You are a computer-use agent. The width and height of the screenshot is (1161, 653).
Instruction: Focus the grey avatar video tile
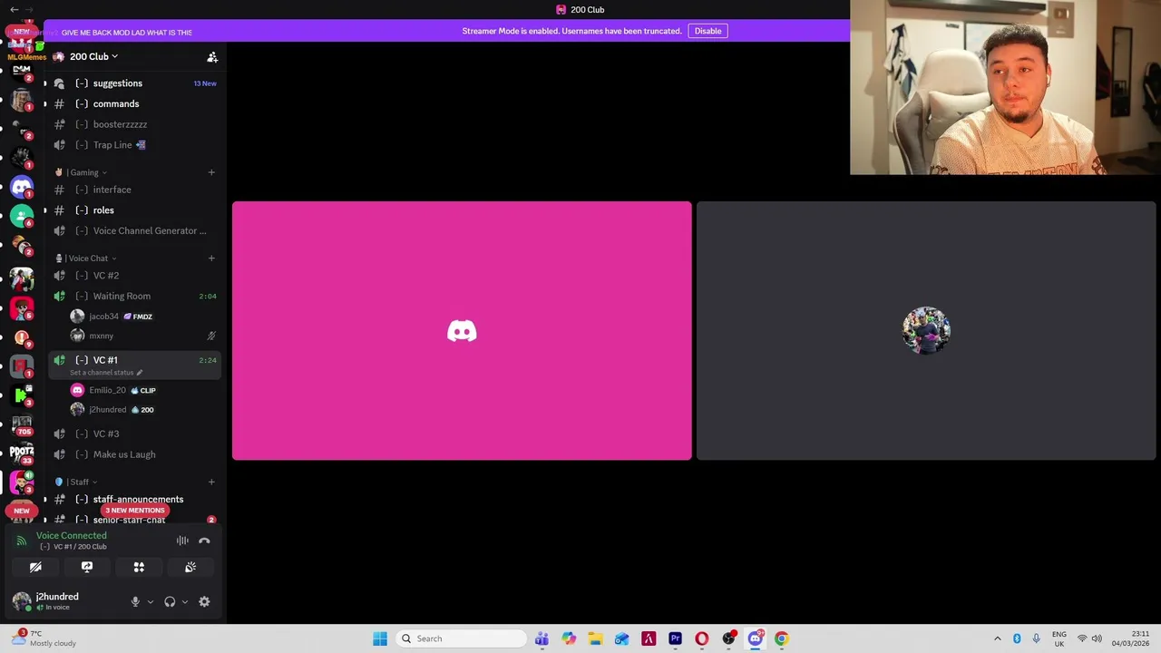coord(926,331)
